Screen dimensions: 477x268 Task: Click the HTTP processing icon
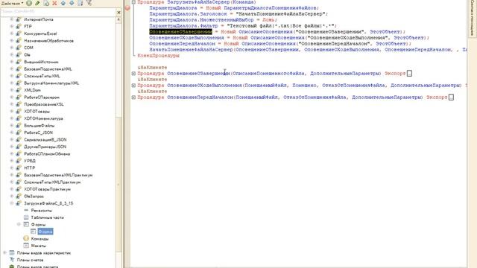click(19, 168)
